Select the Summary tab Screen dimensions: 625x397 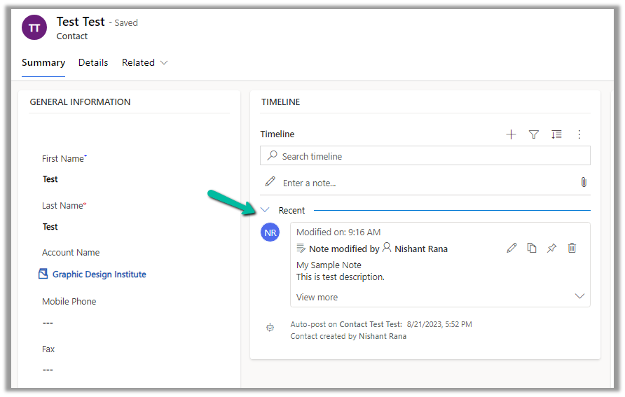click(43, 62)
